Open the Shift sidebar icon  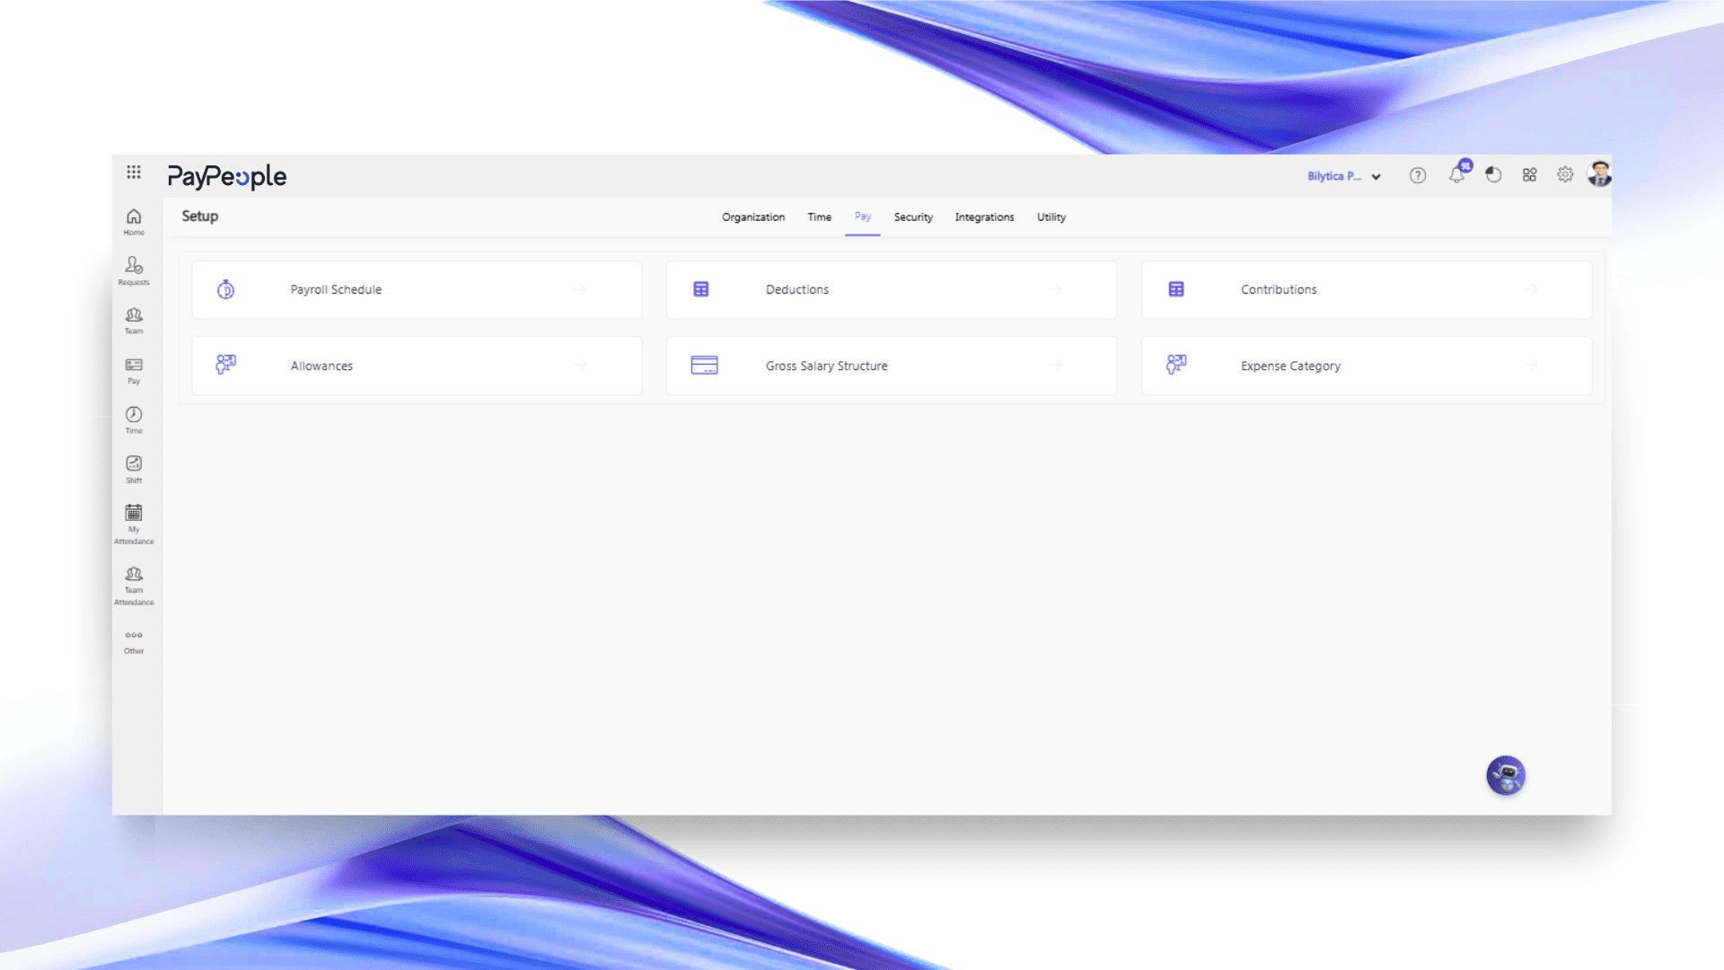tap(134, 468)
